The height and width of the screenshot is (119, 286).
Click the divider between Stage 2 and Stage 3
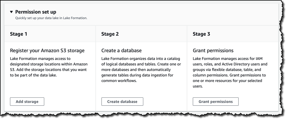[x=187, y=69]
